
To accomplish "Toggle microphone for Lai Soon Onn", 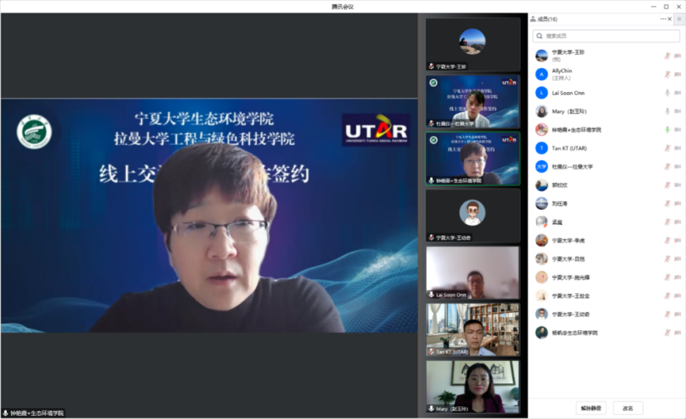I will 667,93.
